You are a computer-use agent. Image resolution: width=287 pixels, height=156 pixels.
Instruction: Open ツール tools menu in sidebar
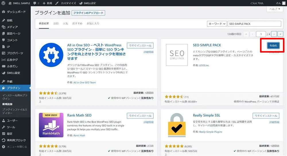[3, 127]
